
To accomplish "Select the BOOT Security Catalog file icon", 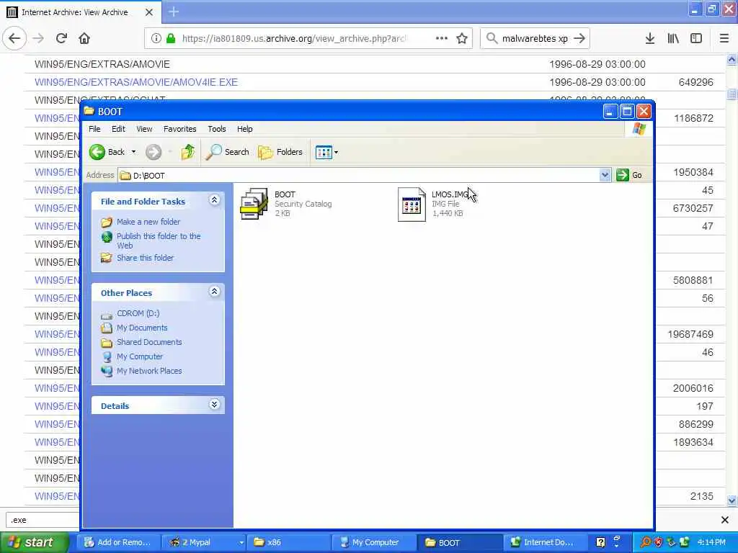I will 254,204.
